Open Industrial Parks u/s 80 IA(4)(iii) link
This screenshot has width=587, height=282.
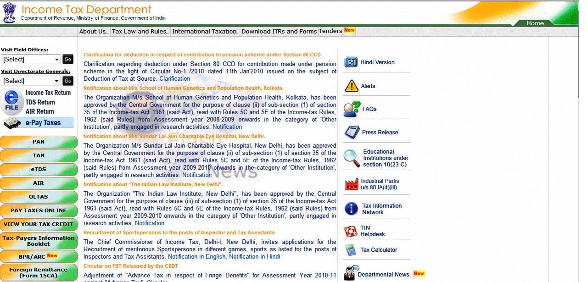380,184
